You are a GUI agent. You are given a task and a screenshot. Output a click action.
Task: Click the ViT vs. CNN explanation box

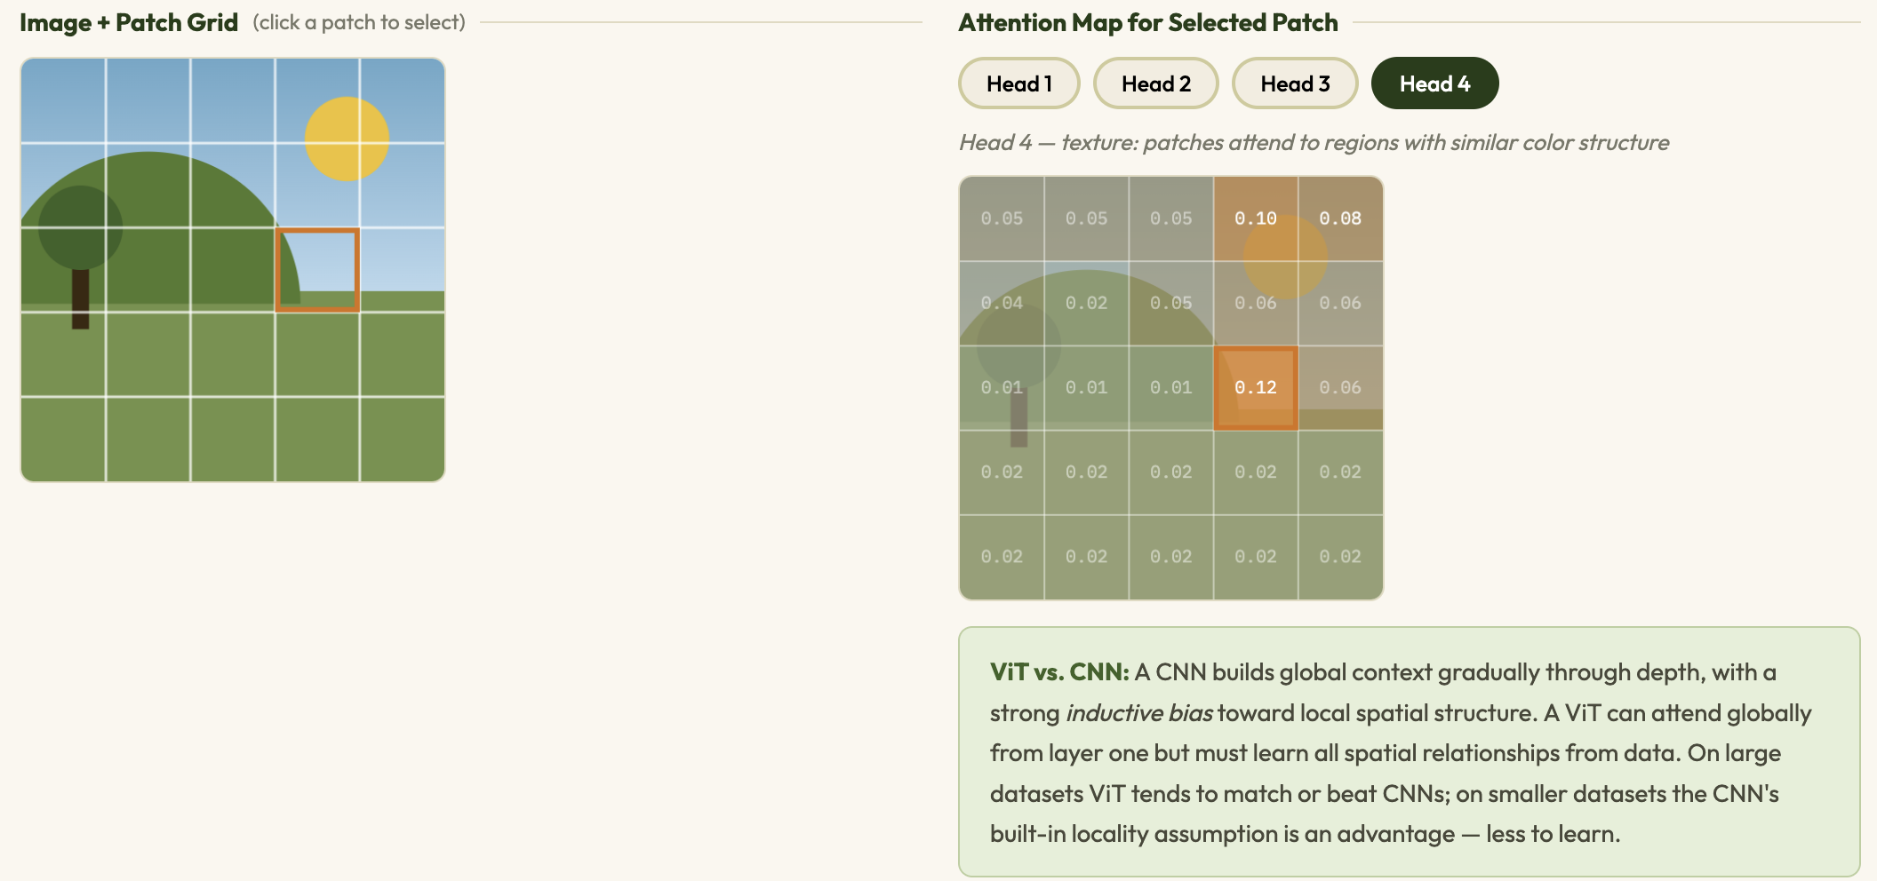click(1409, 751)
